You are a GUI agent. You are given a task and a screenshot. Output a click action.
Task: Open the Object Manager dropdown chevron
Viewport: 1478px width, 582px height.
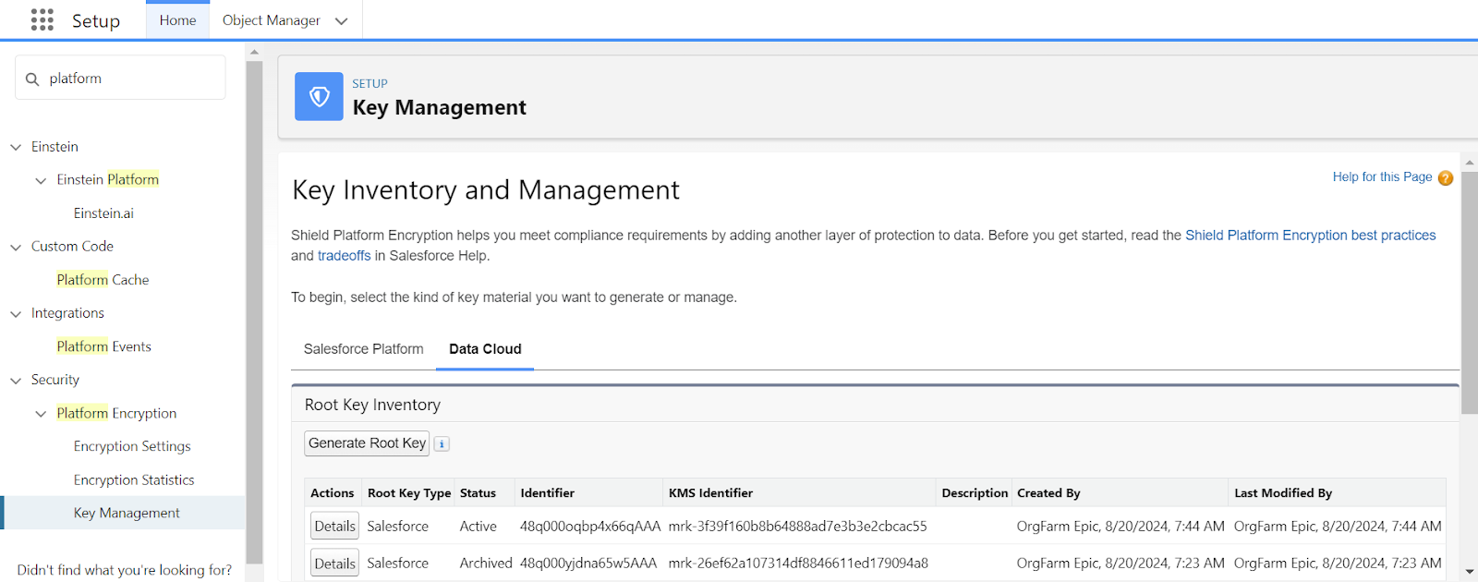tap(342, 21)
